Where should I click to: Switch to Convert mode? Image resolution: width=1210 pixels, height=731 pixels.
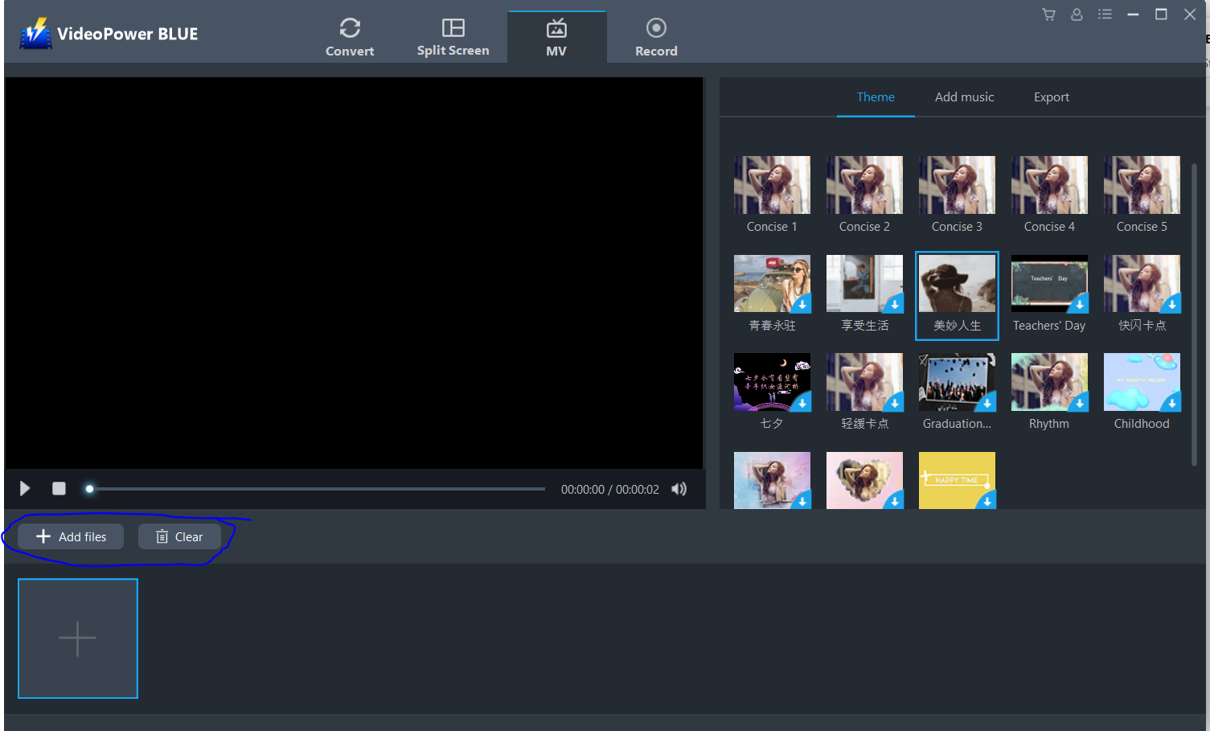tap(350, 35)
